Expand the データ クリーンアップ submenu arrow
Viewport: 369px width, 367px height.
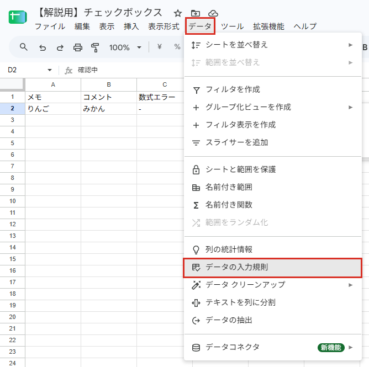[x=351, y=285]
